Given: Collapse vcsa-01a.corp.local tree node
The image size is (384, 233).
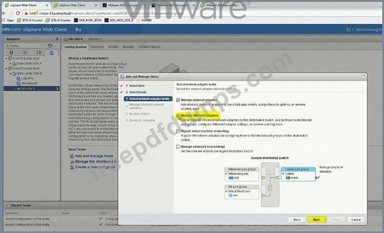Looking at the screenshot, I should pyautogui.click(x=6, y=59).
